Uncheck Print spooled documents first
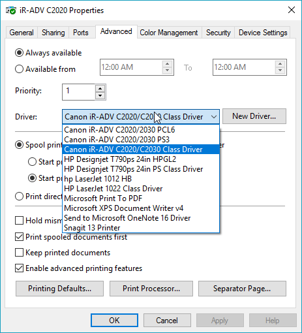The width and height of the screenshot is (302, 333). point(19,237)
